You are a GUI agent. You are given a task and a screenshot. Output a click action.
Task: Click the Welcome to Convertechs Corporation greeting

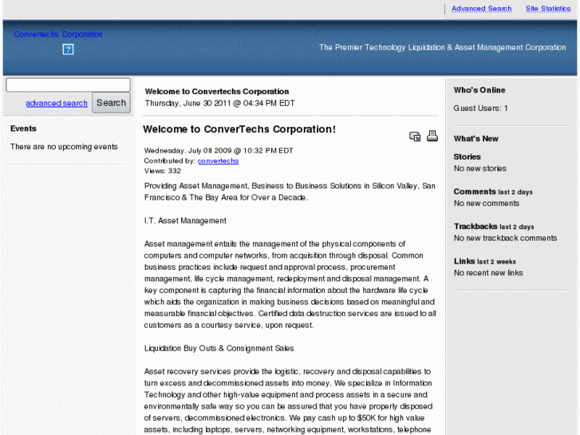217,92
